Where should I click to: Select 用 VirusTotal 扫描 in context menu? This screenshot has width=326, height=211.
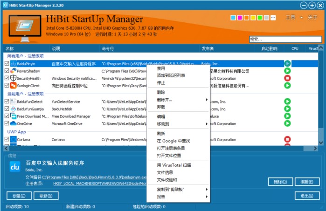point(174,165)
